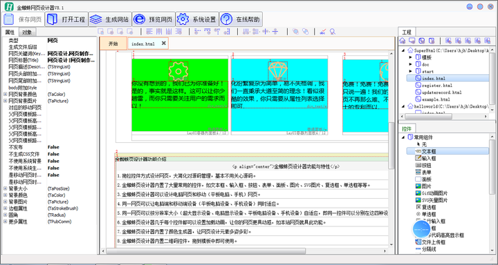Select the 无 pointer tool
Viewport: 498px width, 265px height.
pos(424,144)
